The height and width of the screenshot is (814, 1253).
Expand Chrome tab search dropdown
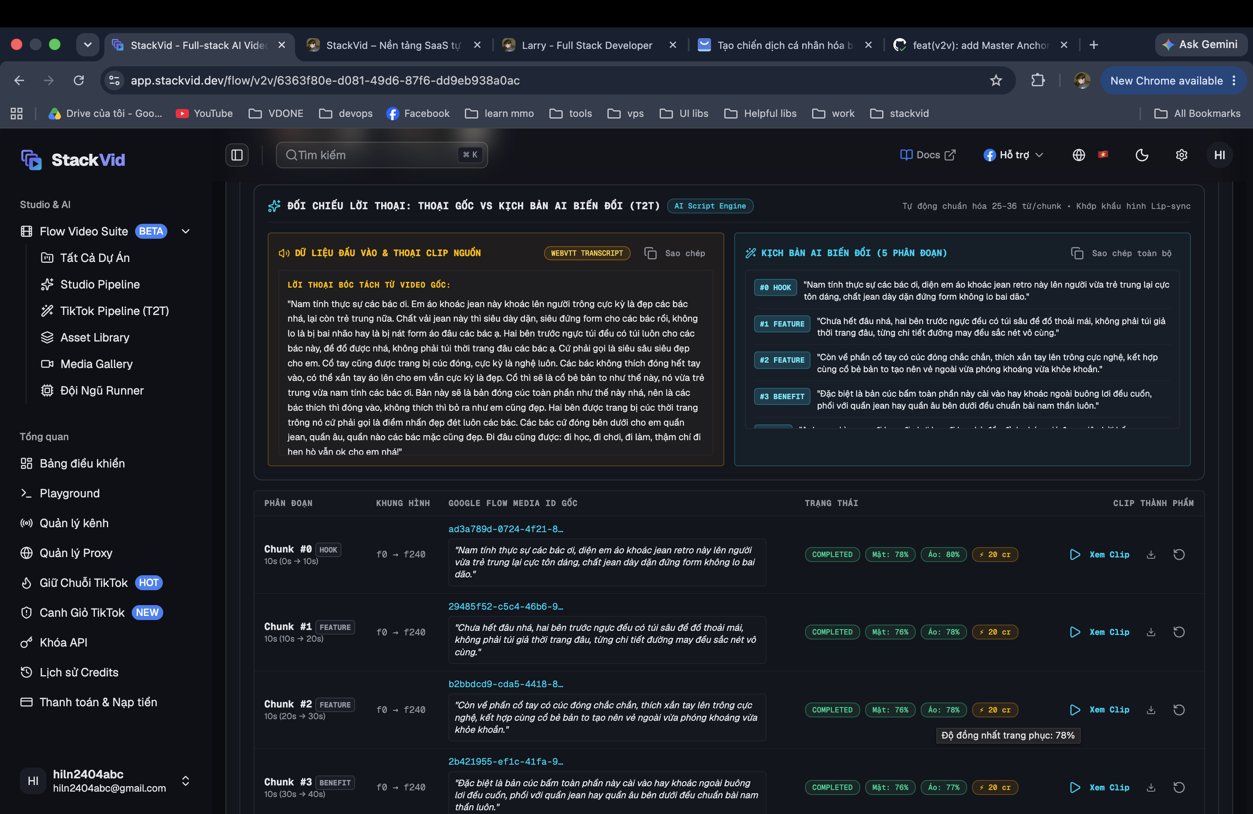point(88,45)
